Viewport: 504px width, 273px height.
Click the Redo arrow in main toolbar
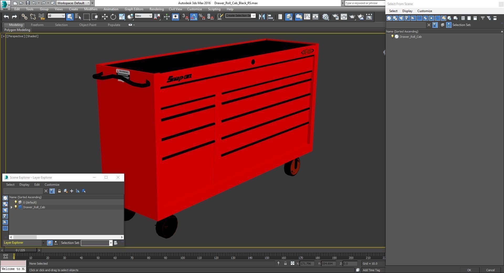coord(14,17)
